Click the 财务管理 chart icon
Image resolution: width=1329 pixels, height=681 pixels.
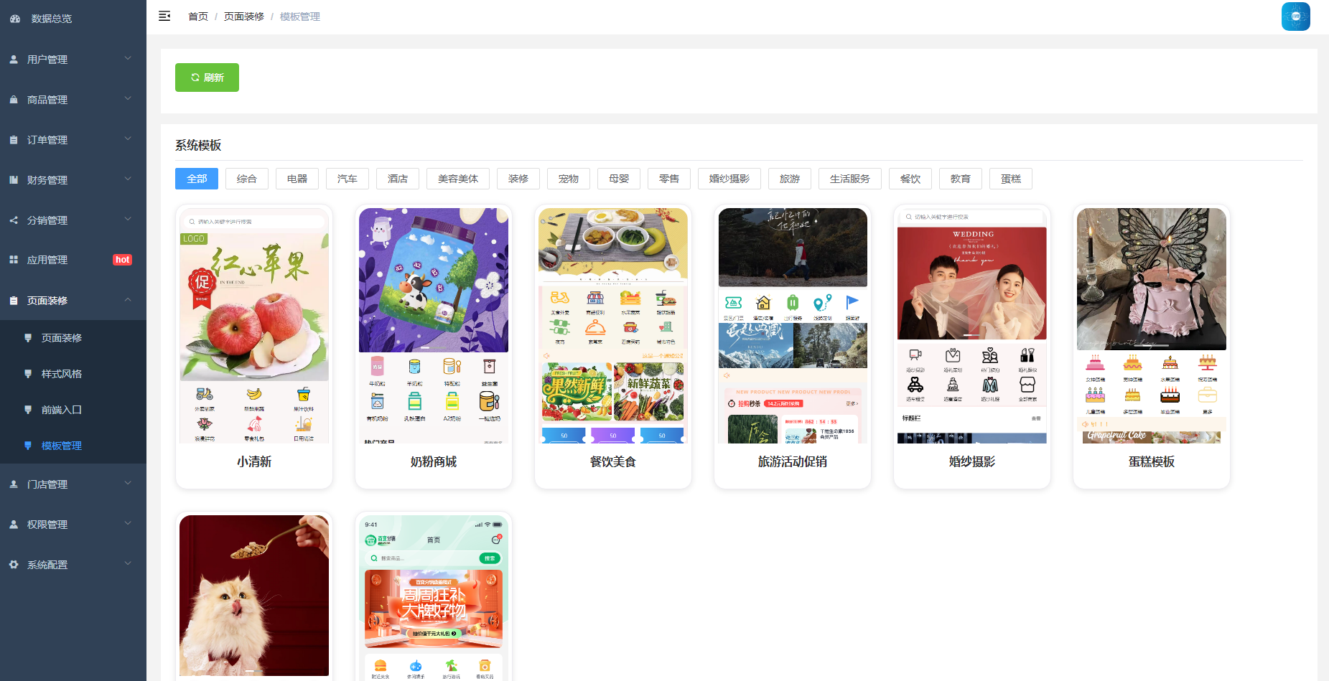(x=14, y=180)
